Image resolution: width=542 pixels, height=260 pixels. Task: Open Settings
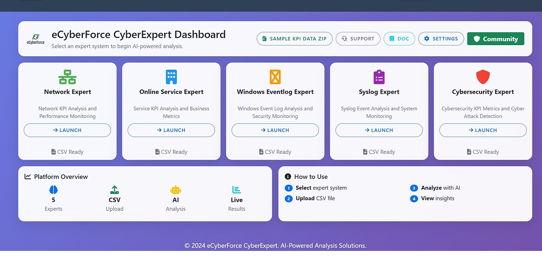tap(441, 39)
